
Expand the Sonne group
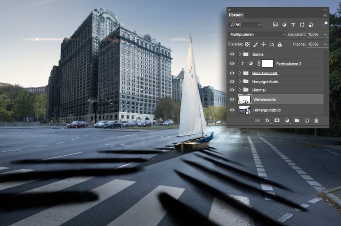[x=240, y=54]
